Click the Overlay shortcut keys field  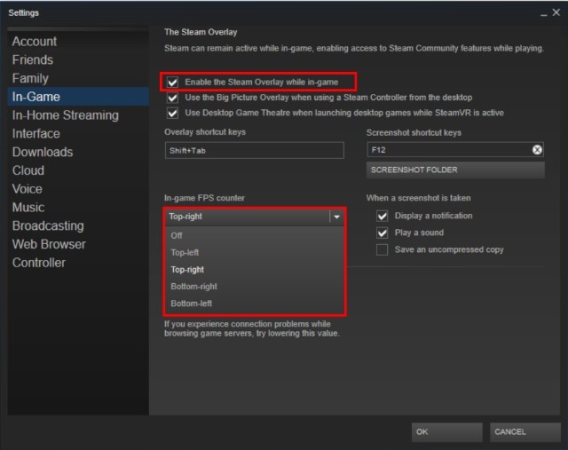point(255,150)
